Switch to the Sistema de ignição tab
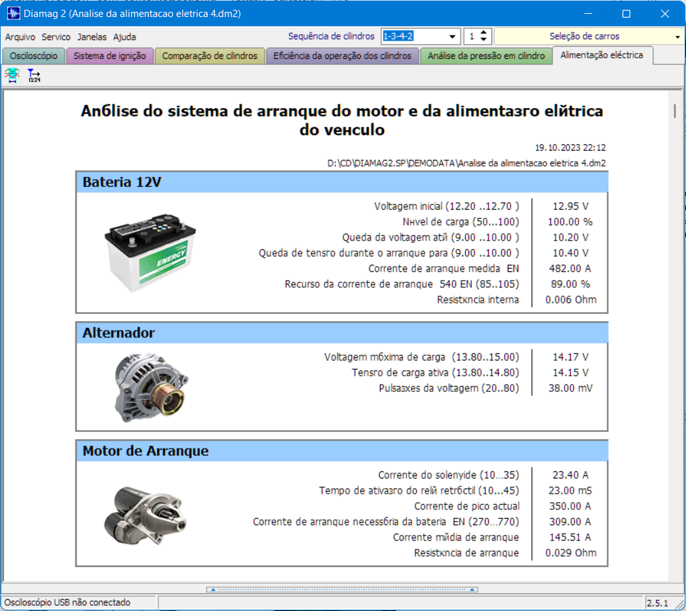Screen dimensions: 686x611 (110, 56)
